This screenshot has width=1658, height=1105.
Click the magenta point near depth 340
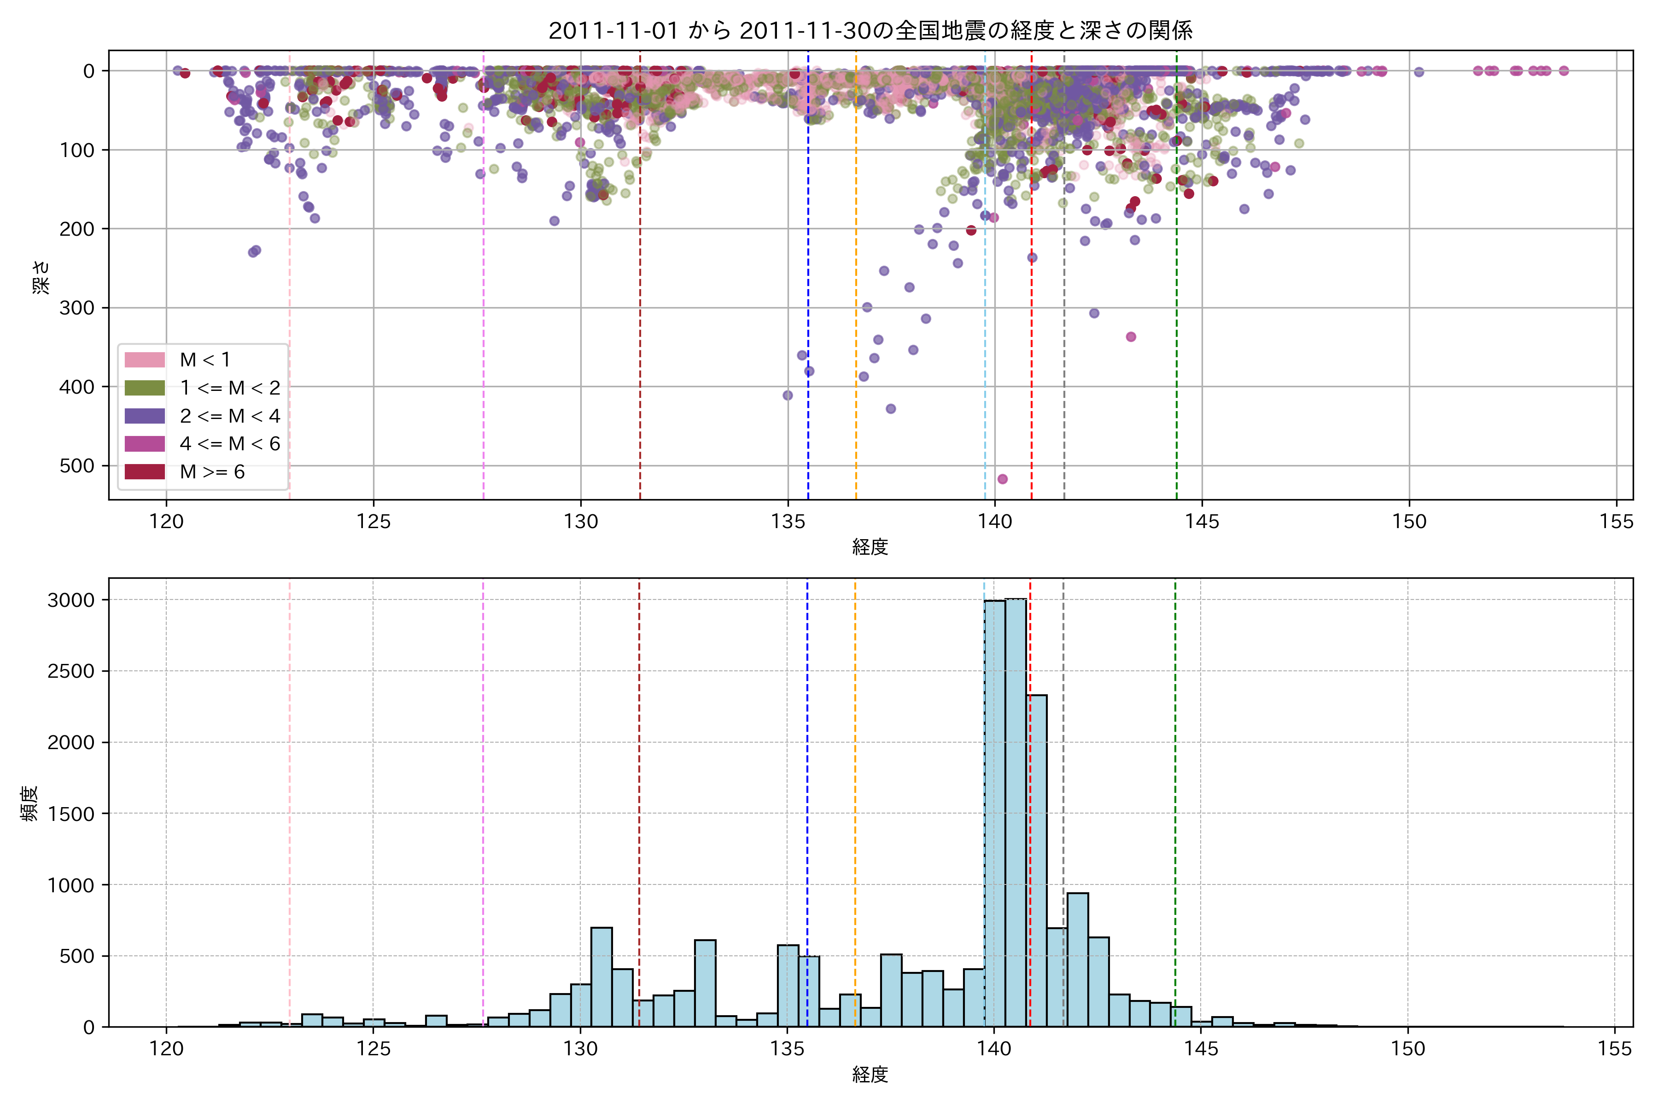tap(1131, 337)
